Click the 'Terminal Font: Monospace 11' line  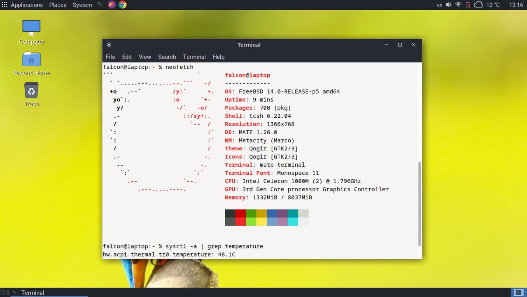(x=272, y=173)
